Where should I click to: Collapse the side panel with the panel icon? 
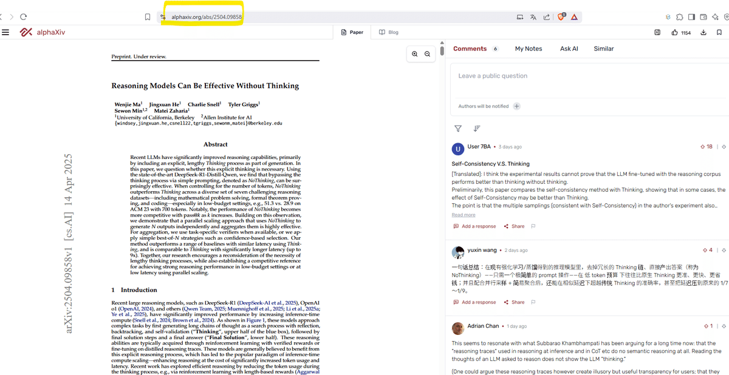coord(657,32)
